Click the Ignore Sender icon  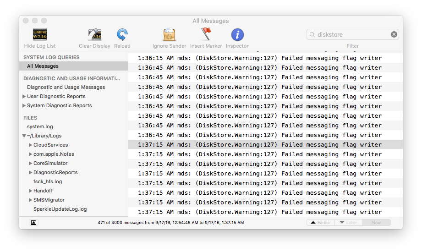pyautogui.click(x=169, y=34)
